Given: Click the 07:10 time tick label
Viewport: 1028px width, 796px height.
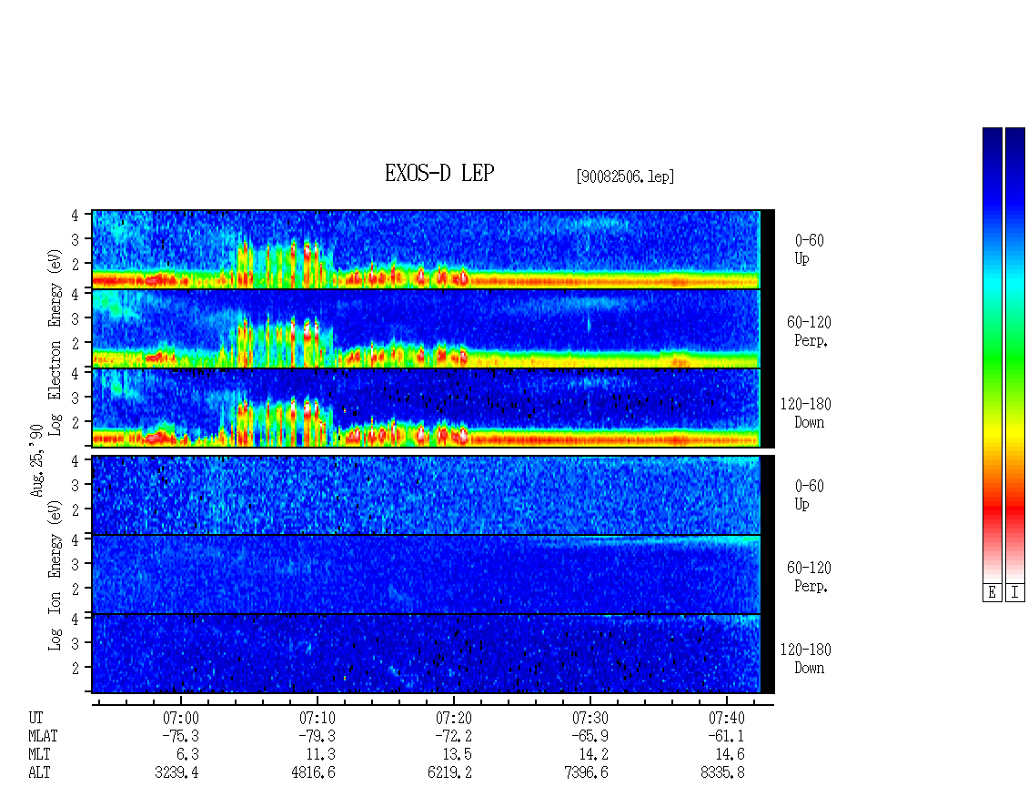Looking at the screenshot, I should (x=317, y=718).
